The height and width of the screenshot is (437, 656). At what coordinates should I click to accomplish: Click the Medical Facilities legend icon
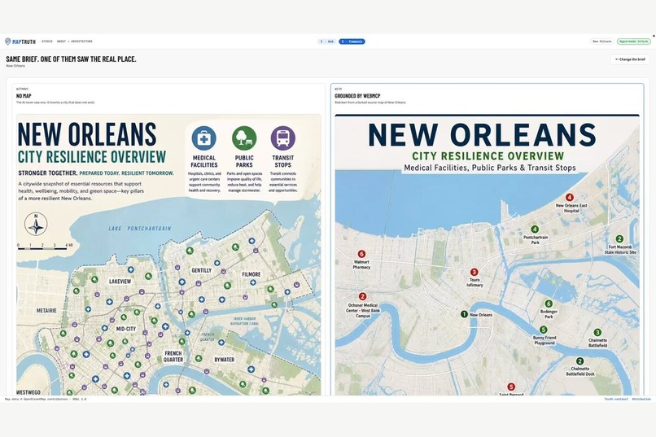[x=203, y=138]
